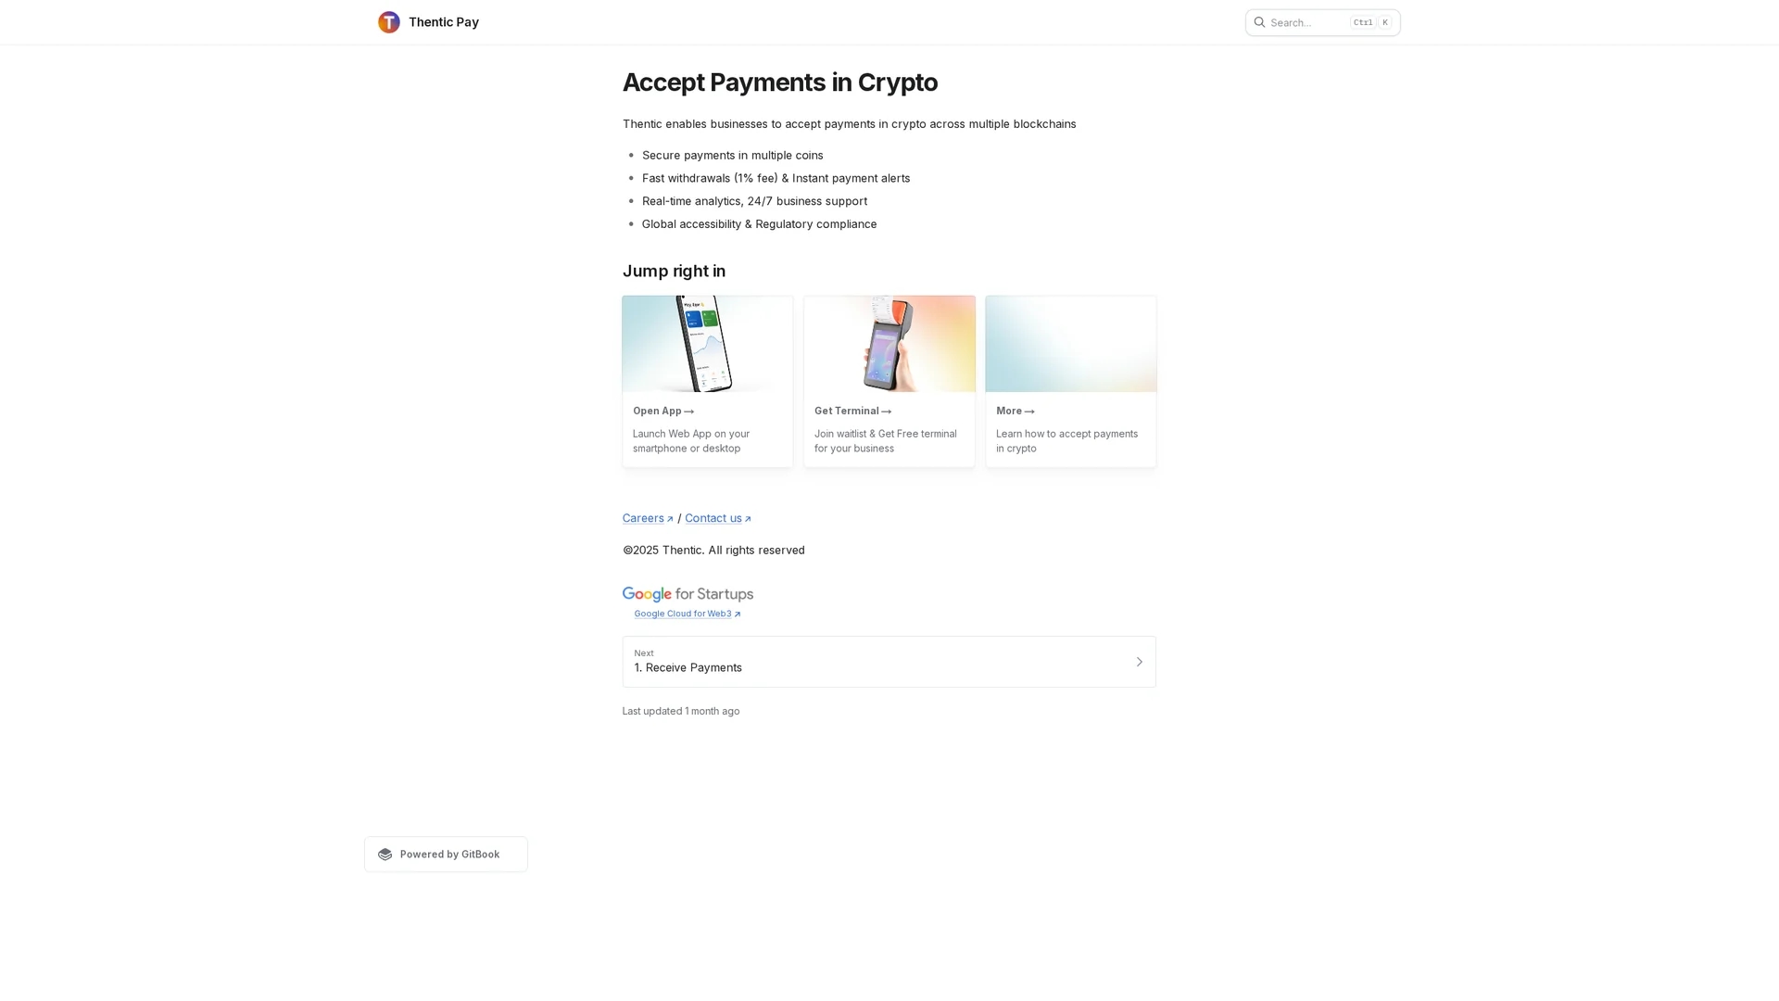Click the Open App link text
Viewport: 1779px width, 1001px height.
(663, 411)
